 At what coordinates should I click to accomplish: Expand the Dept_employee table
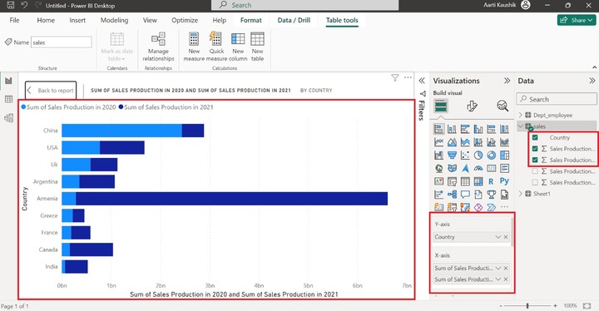point(520,115)
